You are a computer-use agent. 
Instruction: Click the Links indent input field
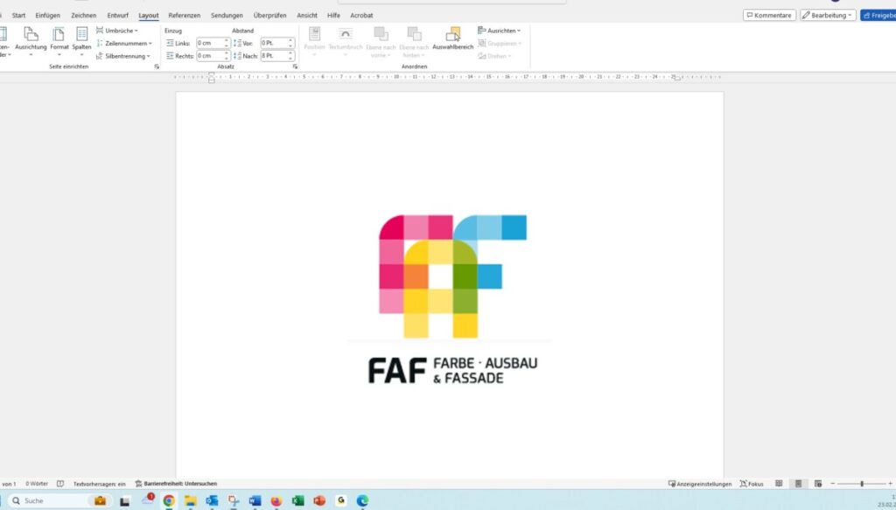[x=210, y=44]
